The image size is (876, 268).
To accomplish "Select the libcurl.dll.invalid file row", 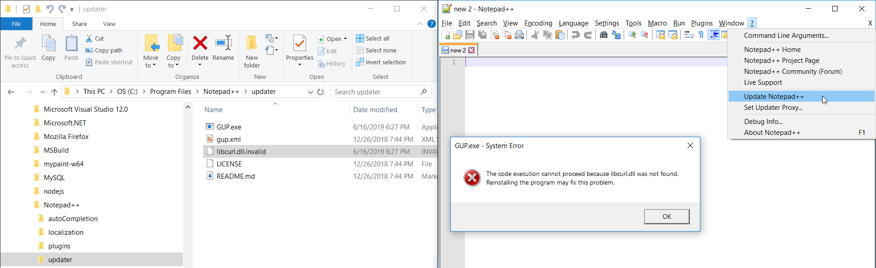I will 320,151.
